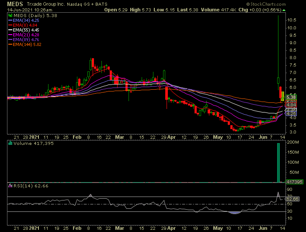Click the Chg +0.03 (+0.56%) value
This screenshot has height=232, width=306.
[x=260, y=10]
